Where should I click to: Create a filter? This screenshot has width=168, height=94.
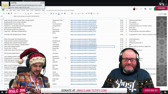coord(94,14)
